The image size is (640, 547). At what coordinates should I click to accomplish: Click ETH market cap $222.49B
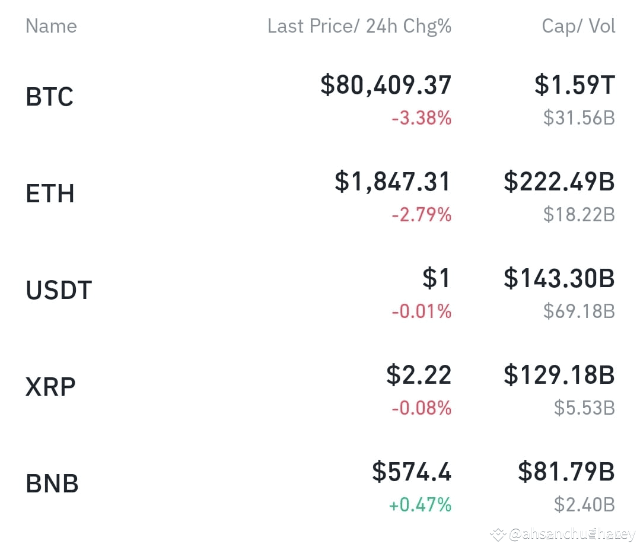click(559, 182)
